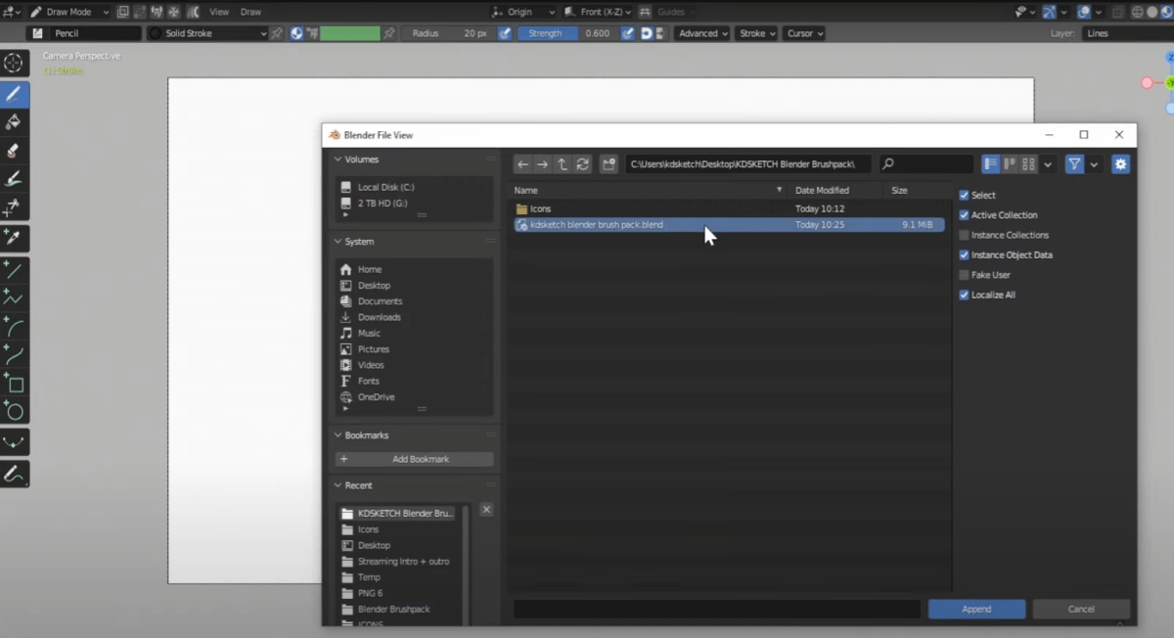
Task: Open the Cursor settings dropdown
Action: coord(803,33)
